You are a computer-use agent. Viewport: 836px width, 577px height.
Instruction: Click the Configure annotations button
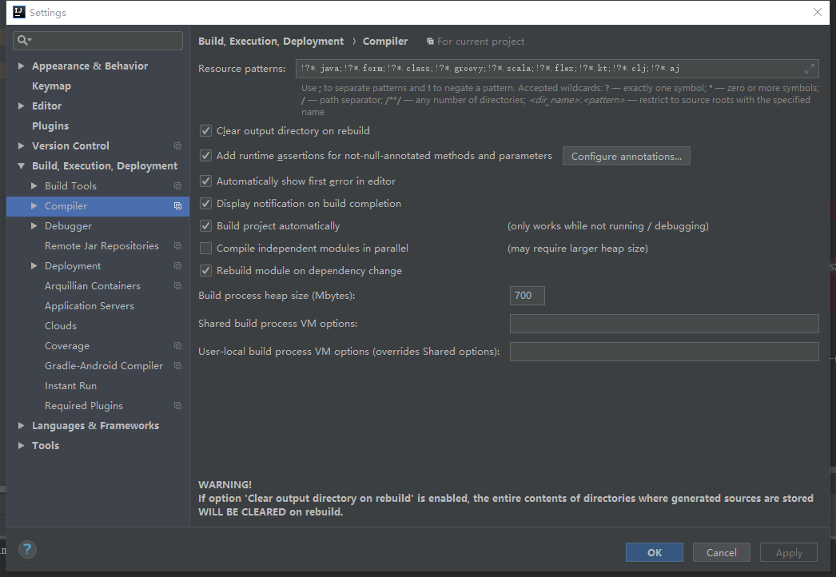coord(626,157)
